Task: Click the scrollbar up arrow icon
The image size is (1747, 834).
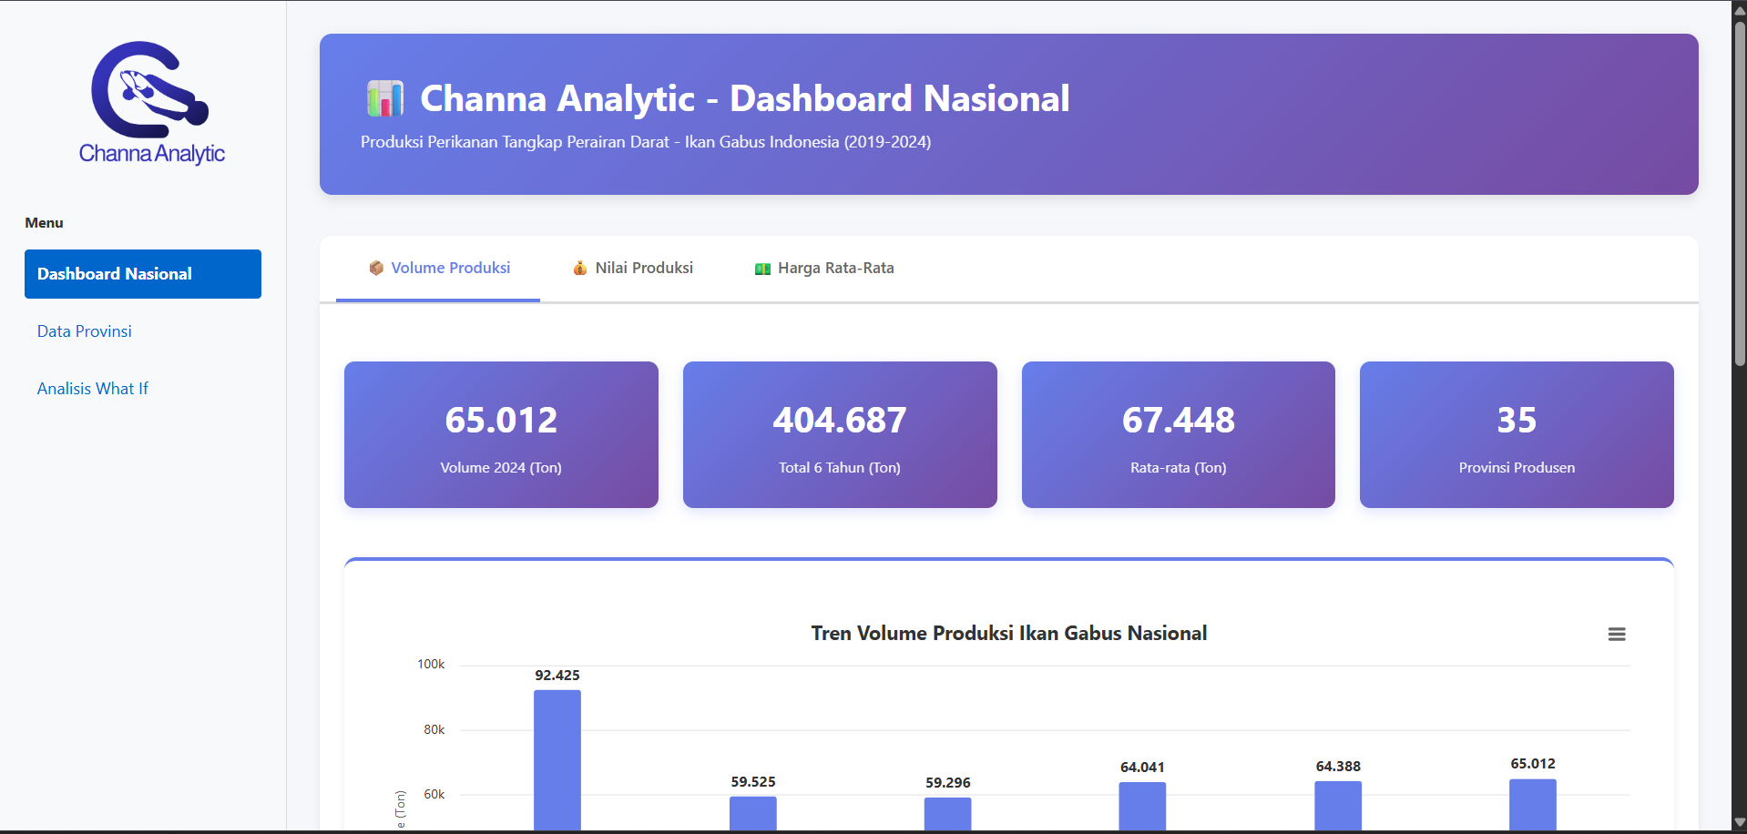Action: point(1738,8)
